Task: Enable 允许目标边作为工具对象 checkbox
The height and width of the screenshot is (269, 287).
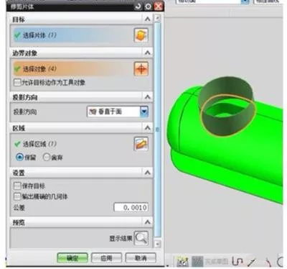Action: (x=17, y=83)
